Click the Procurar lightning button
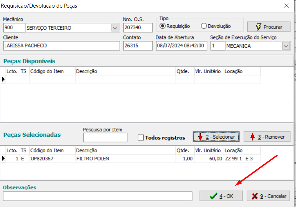Viewport: 296px width, 207px height. click(269, 27)
